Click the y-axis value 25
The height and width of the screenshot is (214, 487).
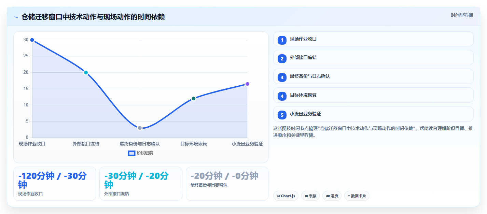coord(26,56)
